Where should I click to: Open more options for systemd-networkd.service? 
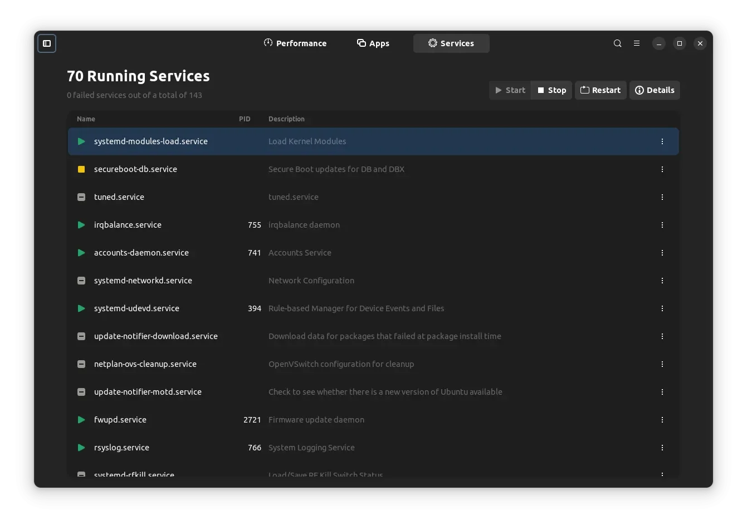coord(662,281)
